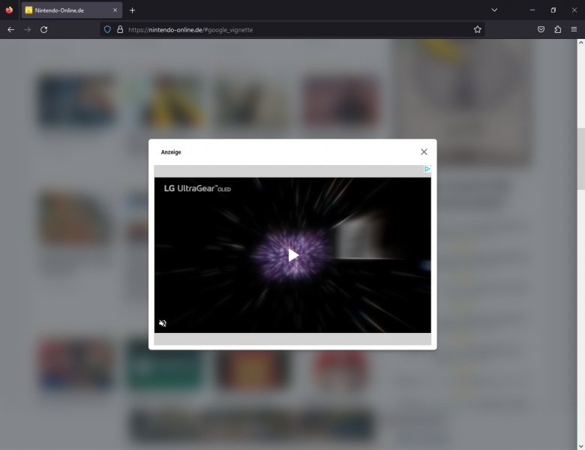Close the Anzeige ad popup
The width and height of the screenshot is (585, 450).
point(424,151)
